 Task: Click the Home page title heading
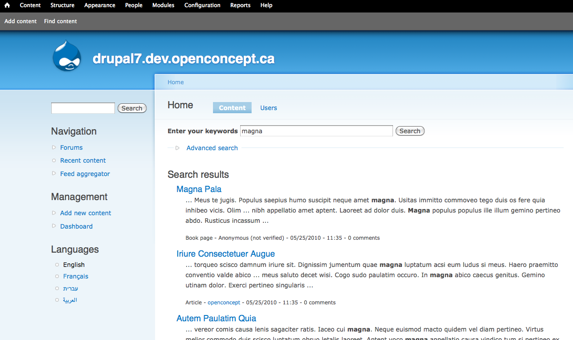(x=180, y=105)
